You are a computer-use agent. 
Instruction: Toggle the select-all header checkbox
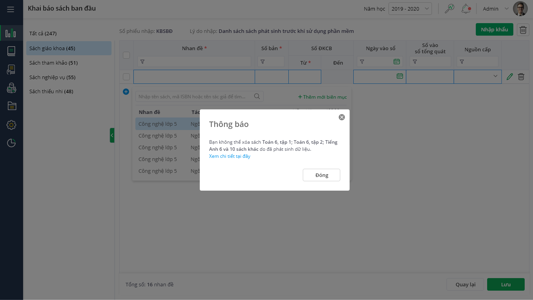pos(126,55)
